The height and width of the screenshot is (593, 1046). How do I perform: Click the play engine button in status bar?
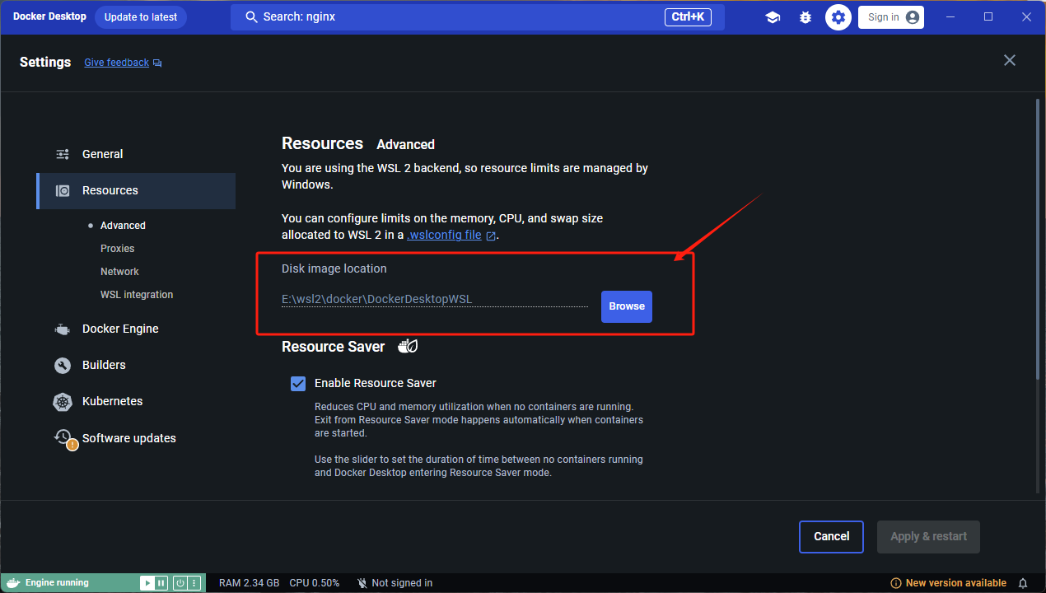click(147, 582)
